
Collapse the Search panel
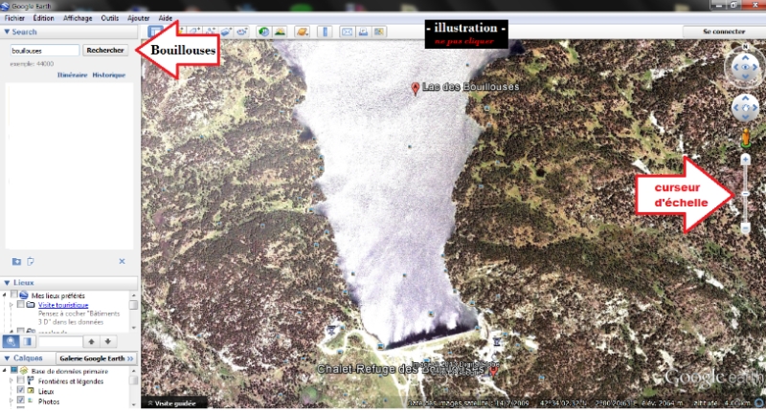[7, 32]
